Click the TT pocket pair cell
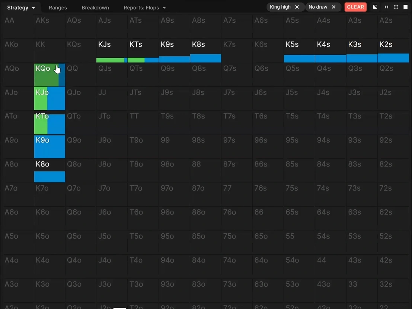 tap(143, 122)
